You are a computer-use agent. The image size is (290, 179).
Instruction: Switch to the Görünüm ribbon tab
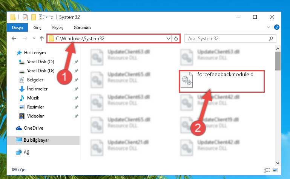coord(82,28)
